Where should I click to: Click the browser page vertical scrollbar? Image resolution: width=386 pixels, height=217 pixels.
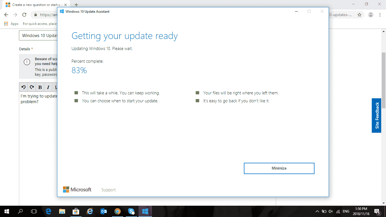(383, 80)
